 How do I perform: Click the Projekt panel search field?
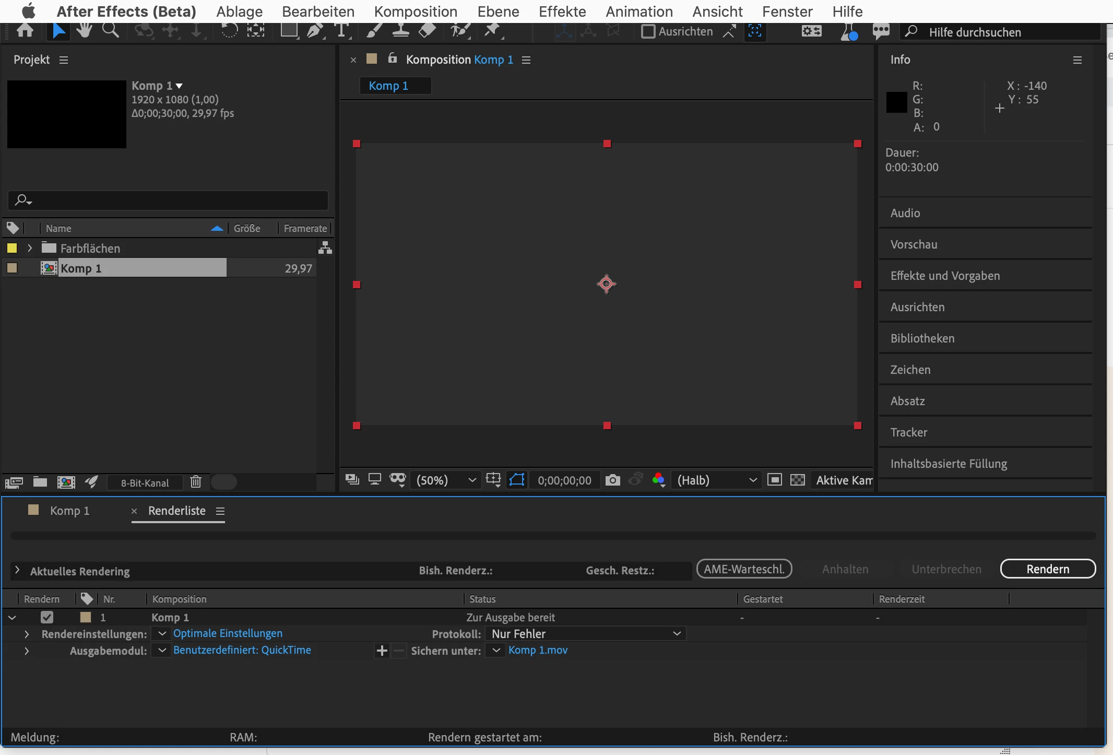coord(168,200)
